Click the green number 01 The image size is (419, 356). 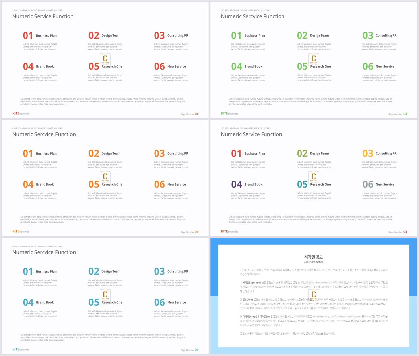[x=236, y=35]
